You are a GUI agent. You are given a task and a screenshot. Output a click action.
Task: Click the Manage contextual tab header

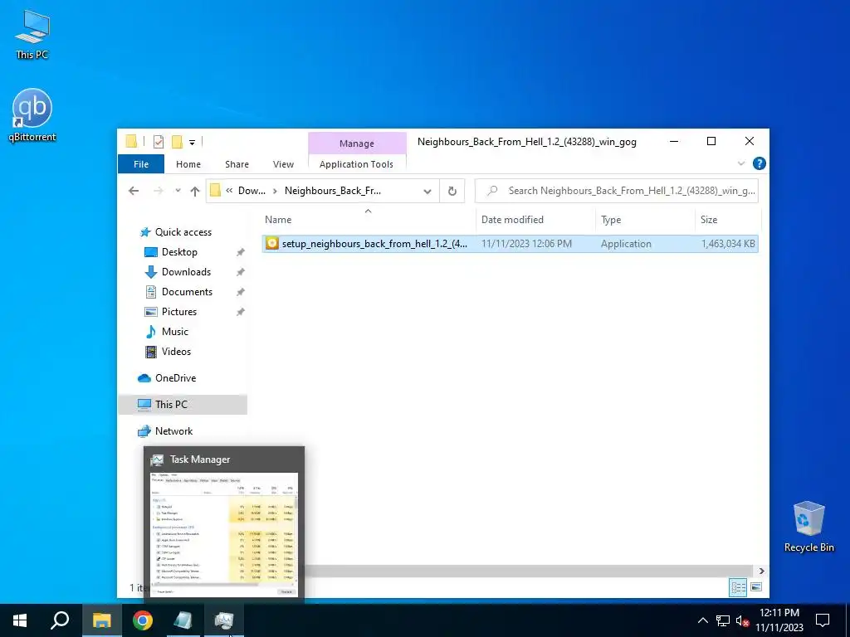coord(357,143)
